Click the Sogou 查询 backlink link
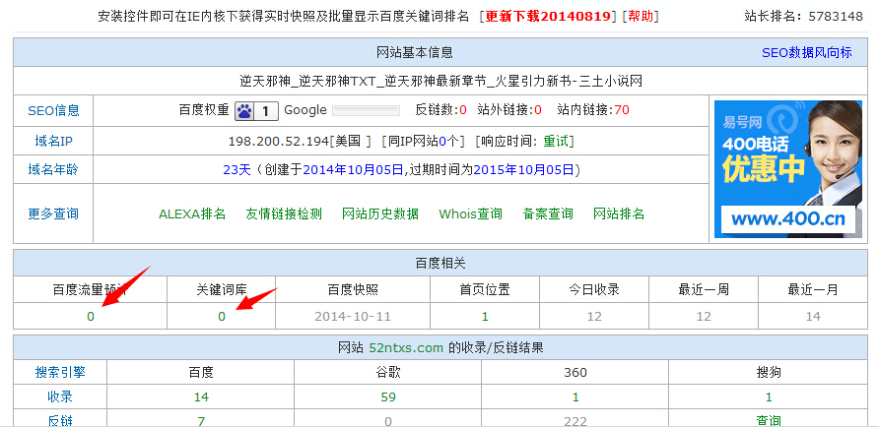This screenshot has width=879, height=427. coord(769,421)
